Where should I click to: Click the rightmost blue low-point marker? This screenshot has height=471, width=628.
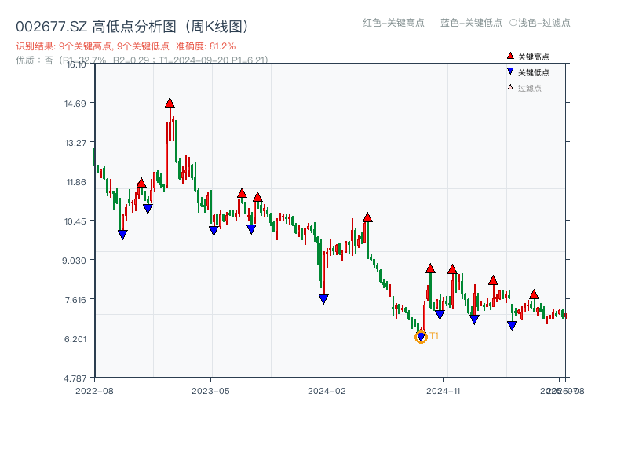513,326
